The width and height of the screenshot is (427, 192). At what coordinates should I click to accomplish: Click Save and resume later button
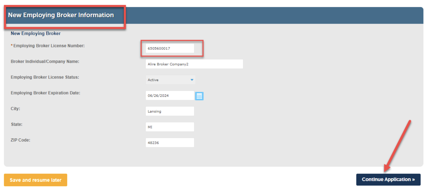click(x=36, y=180)
